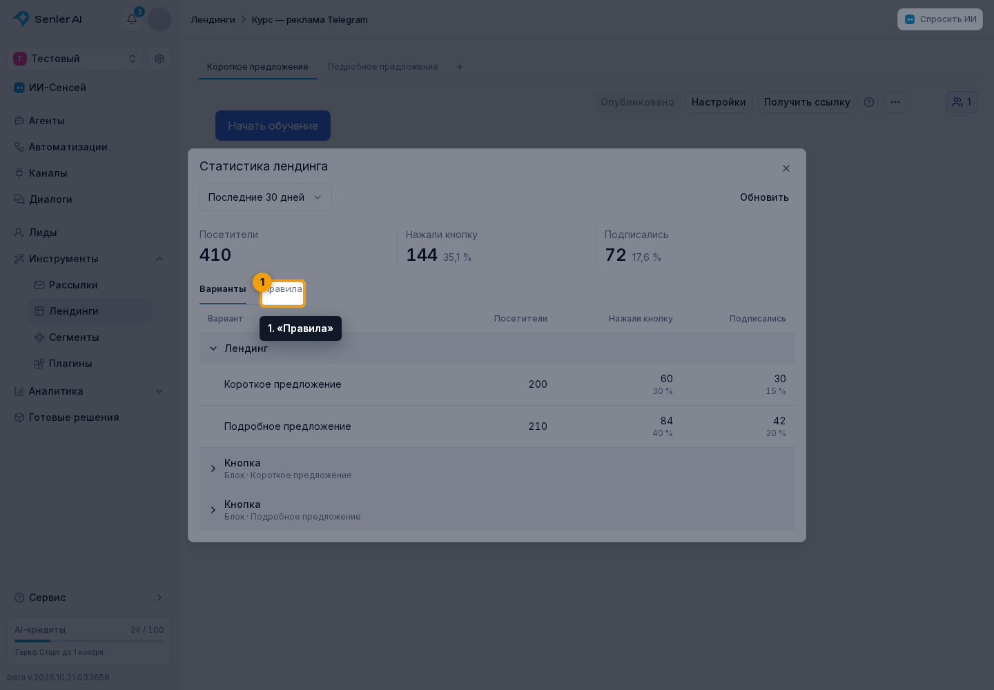Expand Кнопка row for Короткое предложение
Viewport: 994px width, 690px height.
213,469
